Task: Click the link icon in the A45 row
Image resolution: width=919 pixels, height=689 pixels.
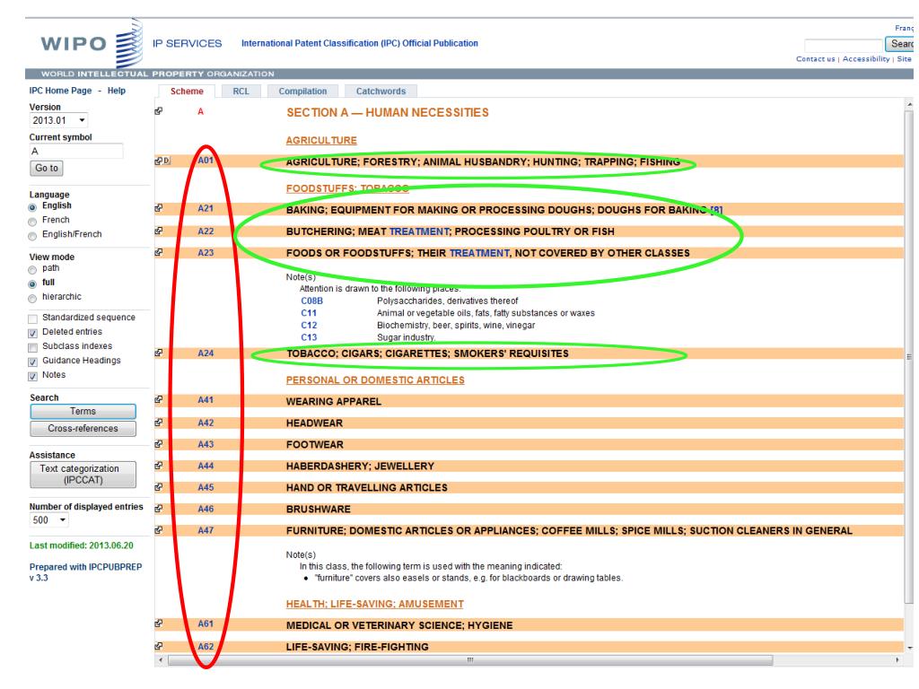Action: (x=158, y=487)
